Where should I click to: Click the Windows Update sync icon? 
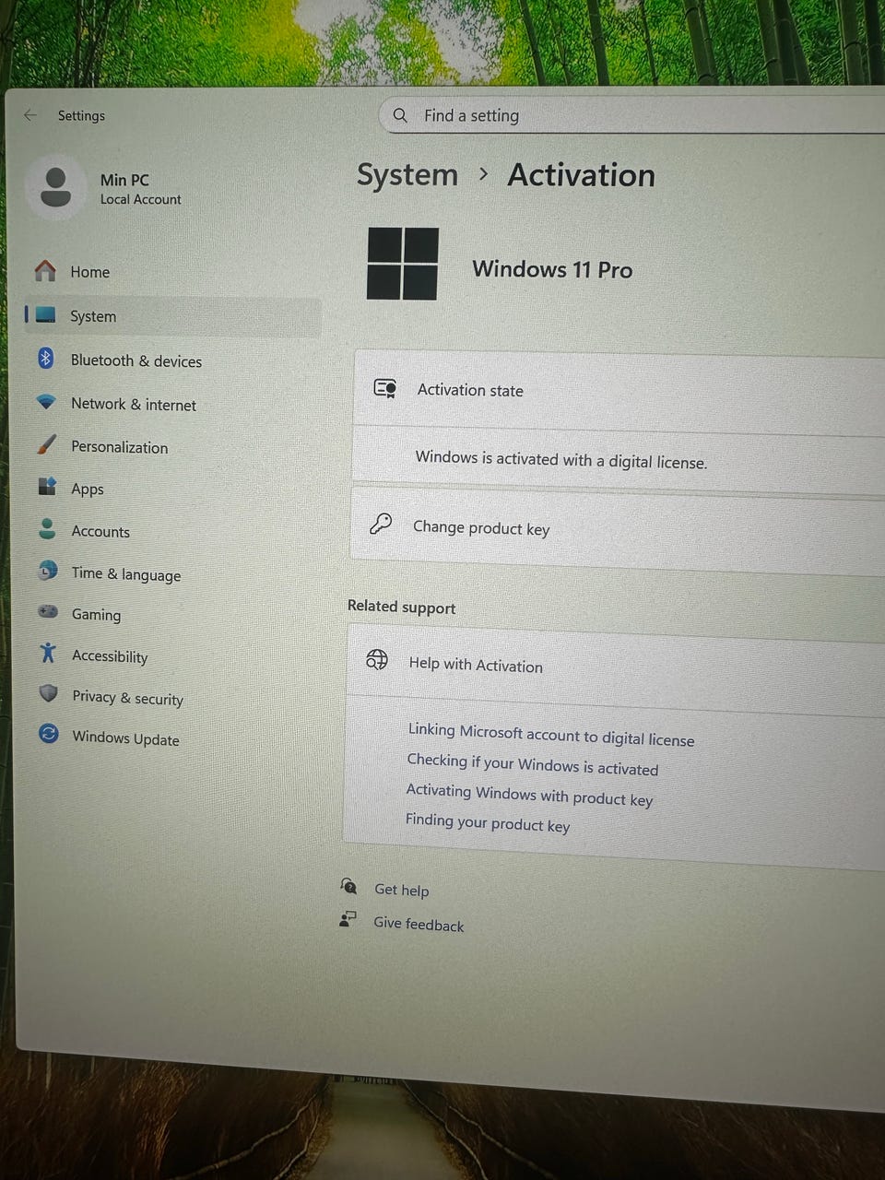49,734
